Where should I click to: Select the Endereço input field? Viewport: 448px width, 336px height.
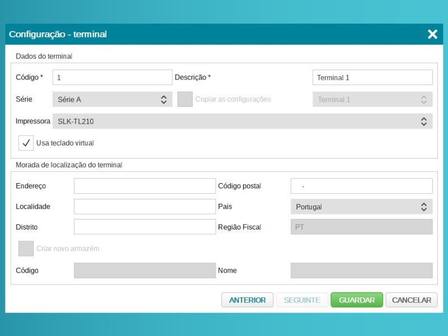144,186
